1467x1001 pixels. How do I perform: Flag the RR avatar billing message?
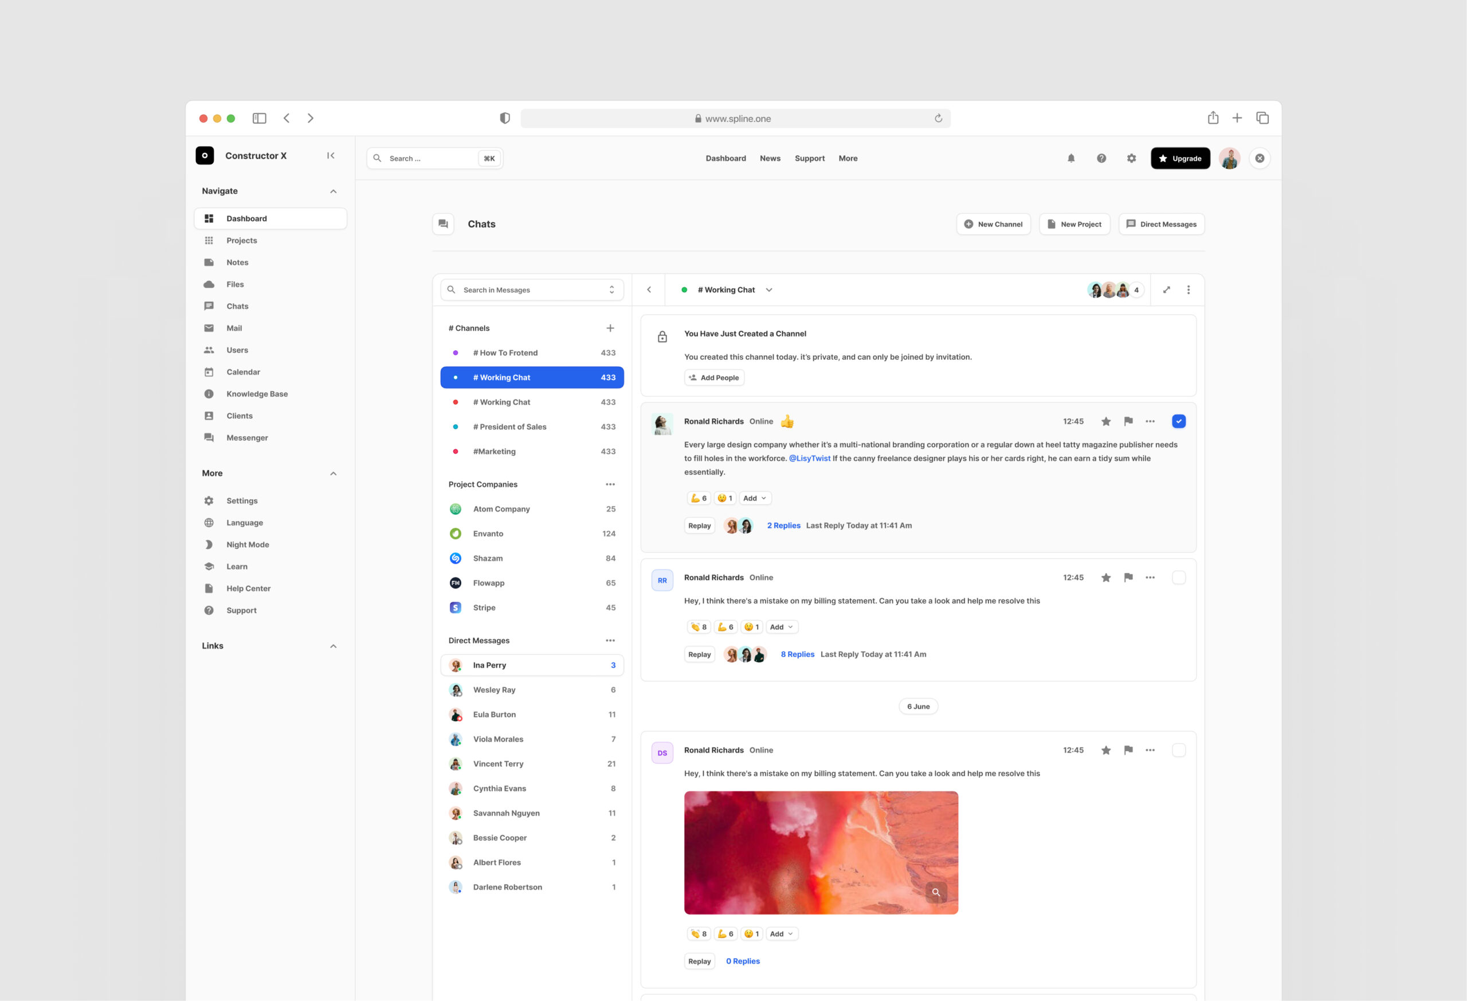pos(1128,578)
